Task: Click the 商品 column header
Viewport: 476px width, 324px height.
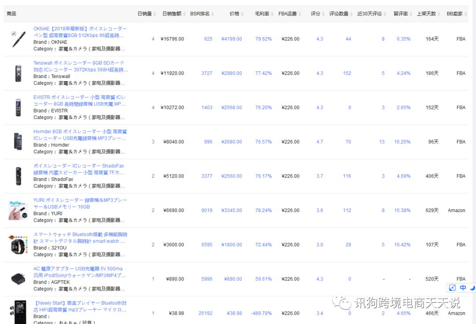Action: pyautogui.click(x=11, y=14)
